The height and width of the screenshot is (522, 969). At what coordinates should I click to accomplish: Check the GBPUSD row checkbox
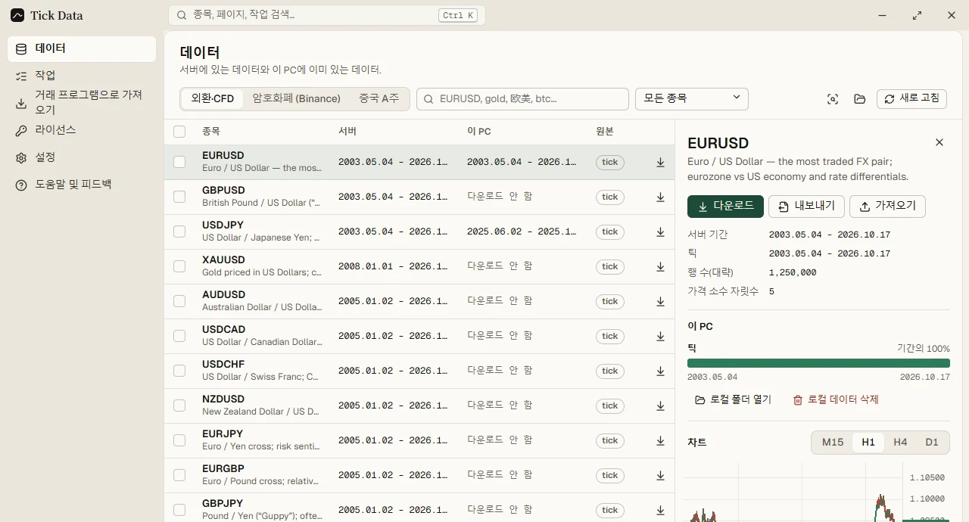point(179,197)
